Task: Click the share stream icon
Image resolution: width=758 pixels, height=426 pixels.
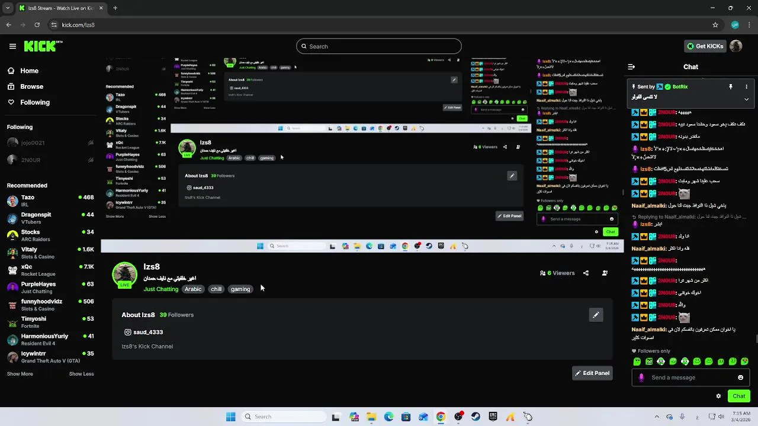Action: [x=586, y=273]
